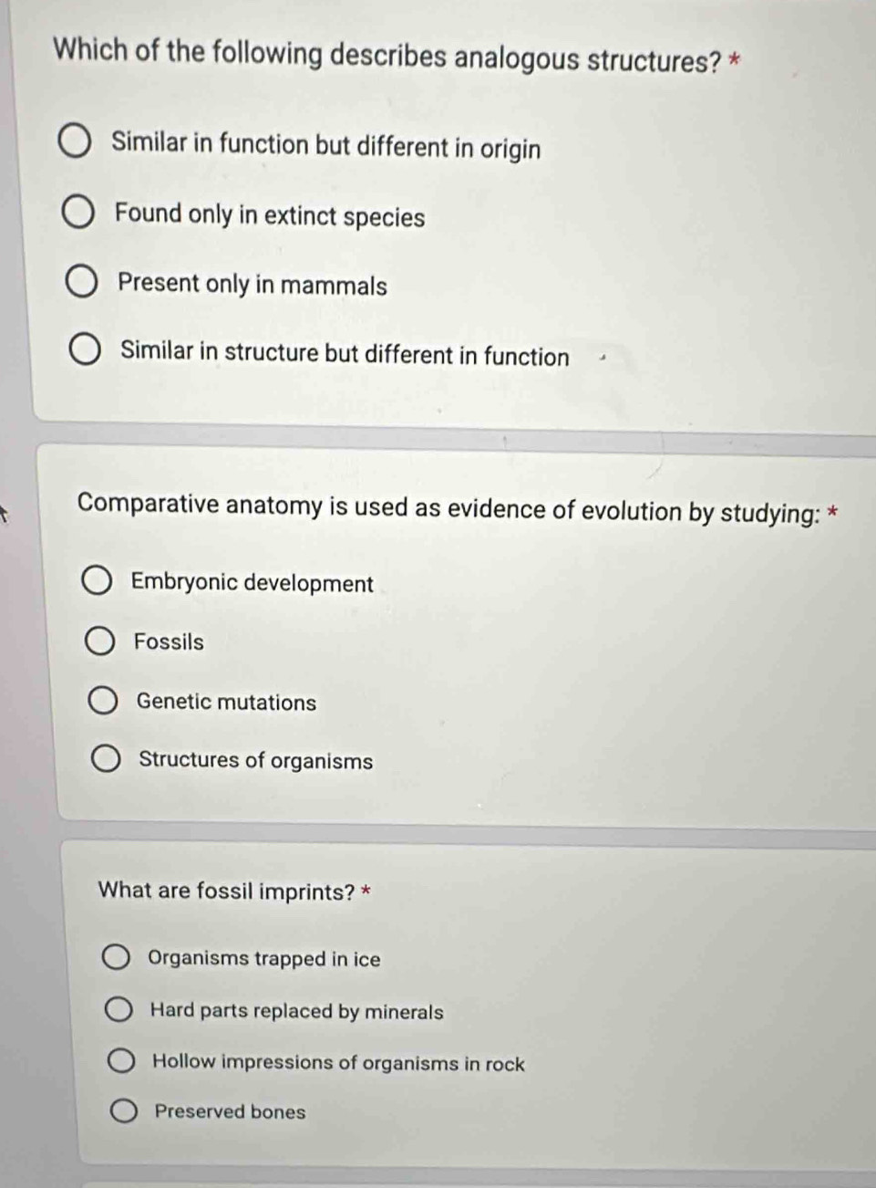Viewport: 876px width, 1188px height.
Task: Select the 'Present only in mammals' radio button
Action: click(82, 283)
